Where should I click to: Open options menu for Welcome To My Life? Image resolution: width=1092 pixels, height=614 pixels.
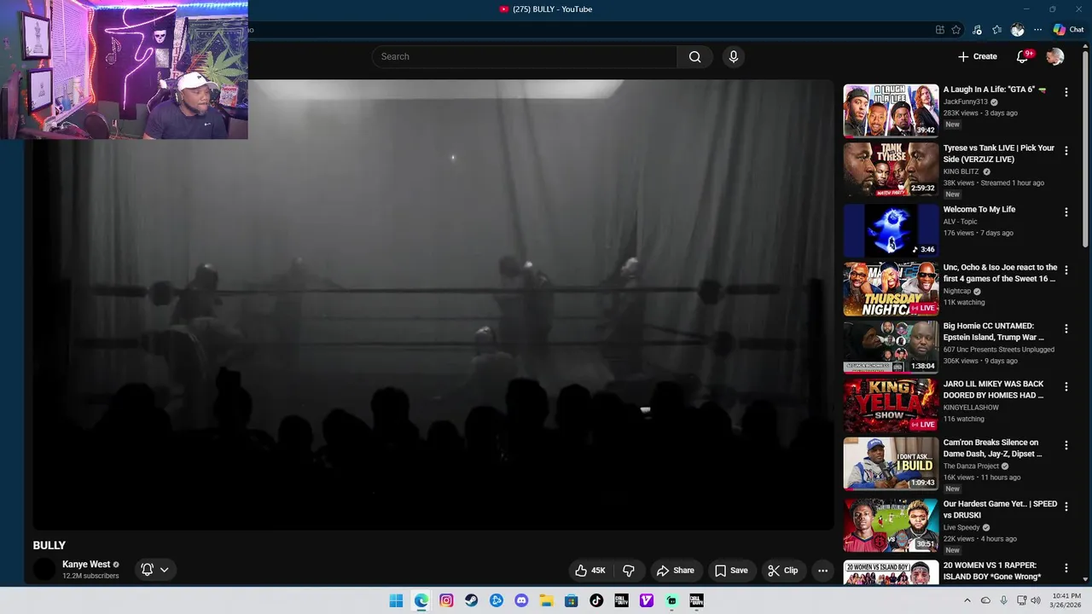(x=1066, y=211)
